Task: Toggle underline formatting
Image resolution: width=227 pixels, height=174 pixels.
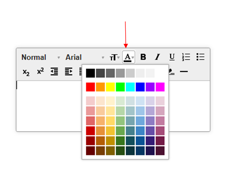Action: click(172, 57)
